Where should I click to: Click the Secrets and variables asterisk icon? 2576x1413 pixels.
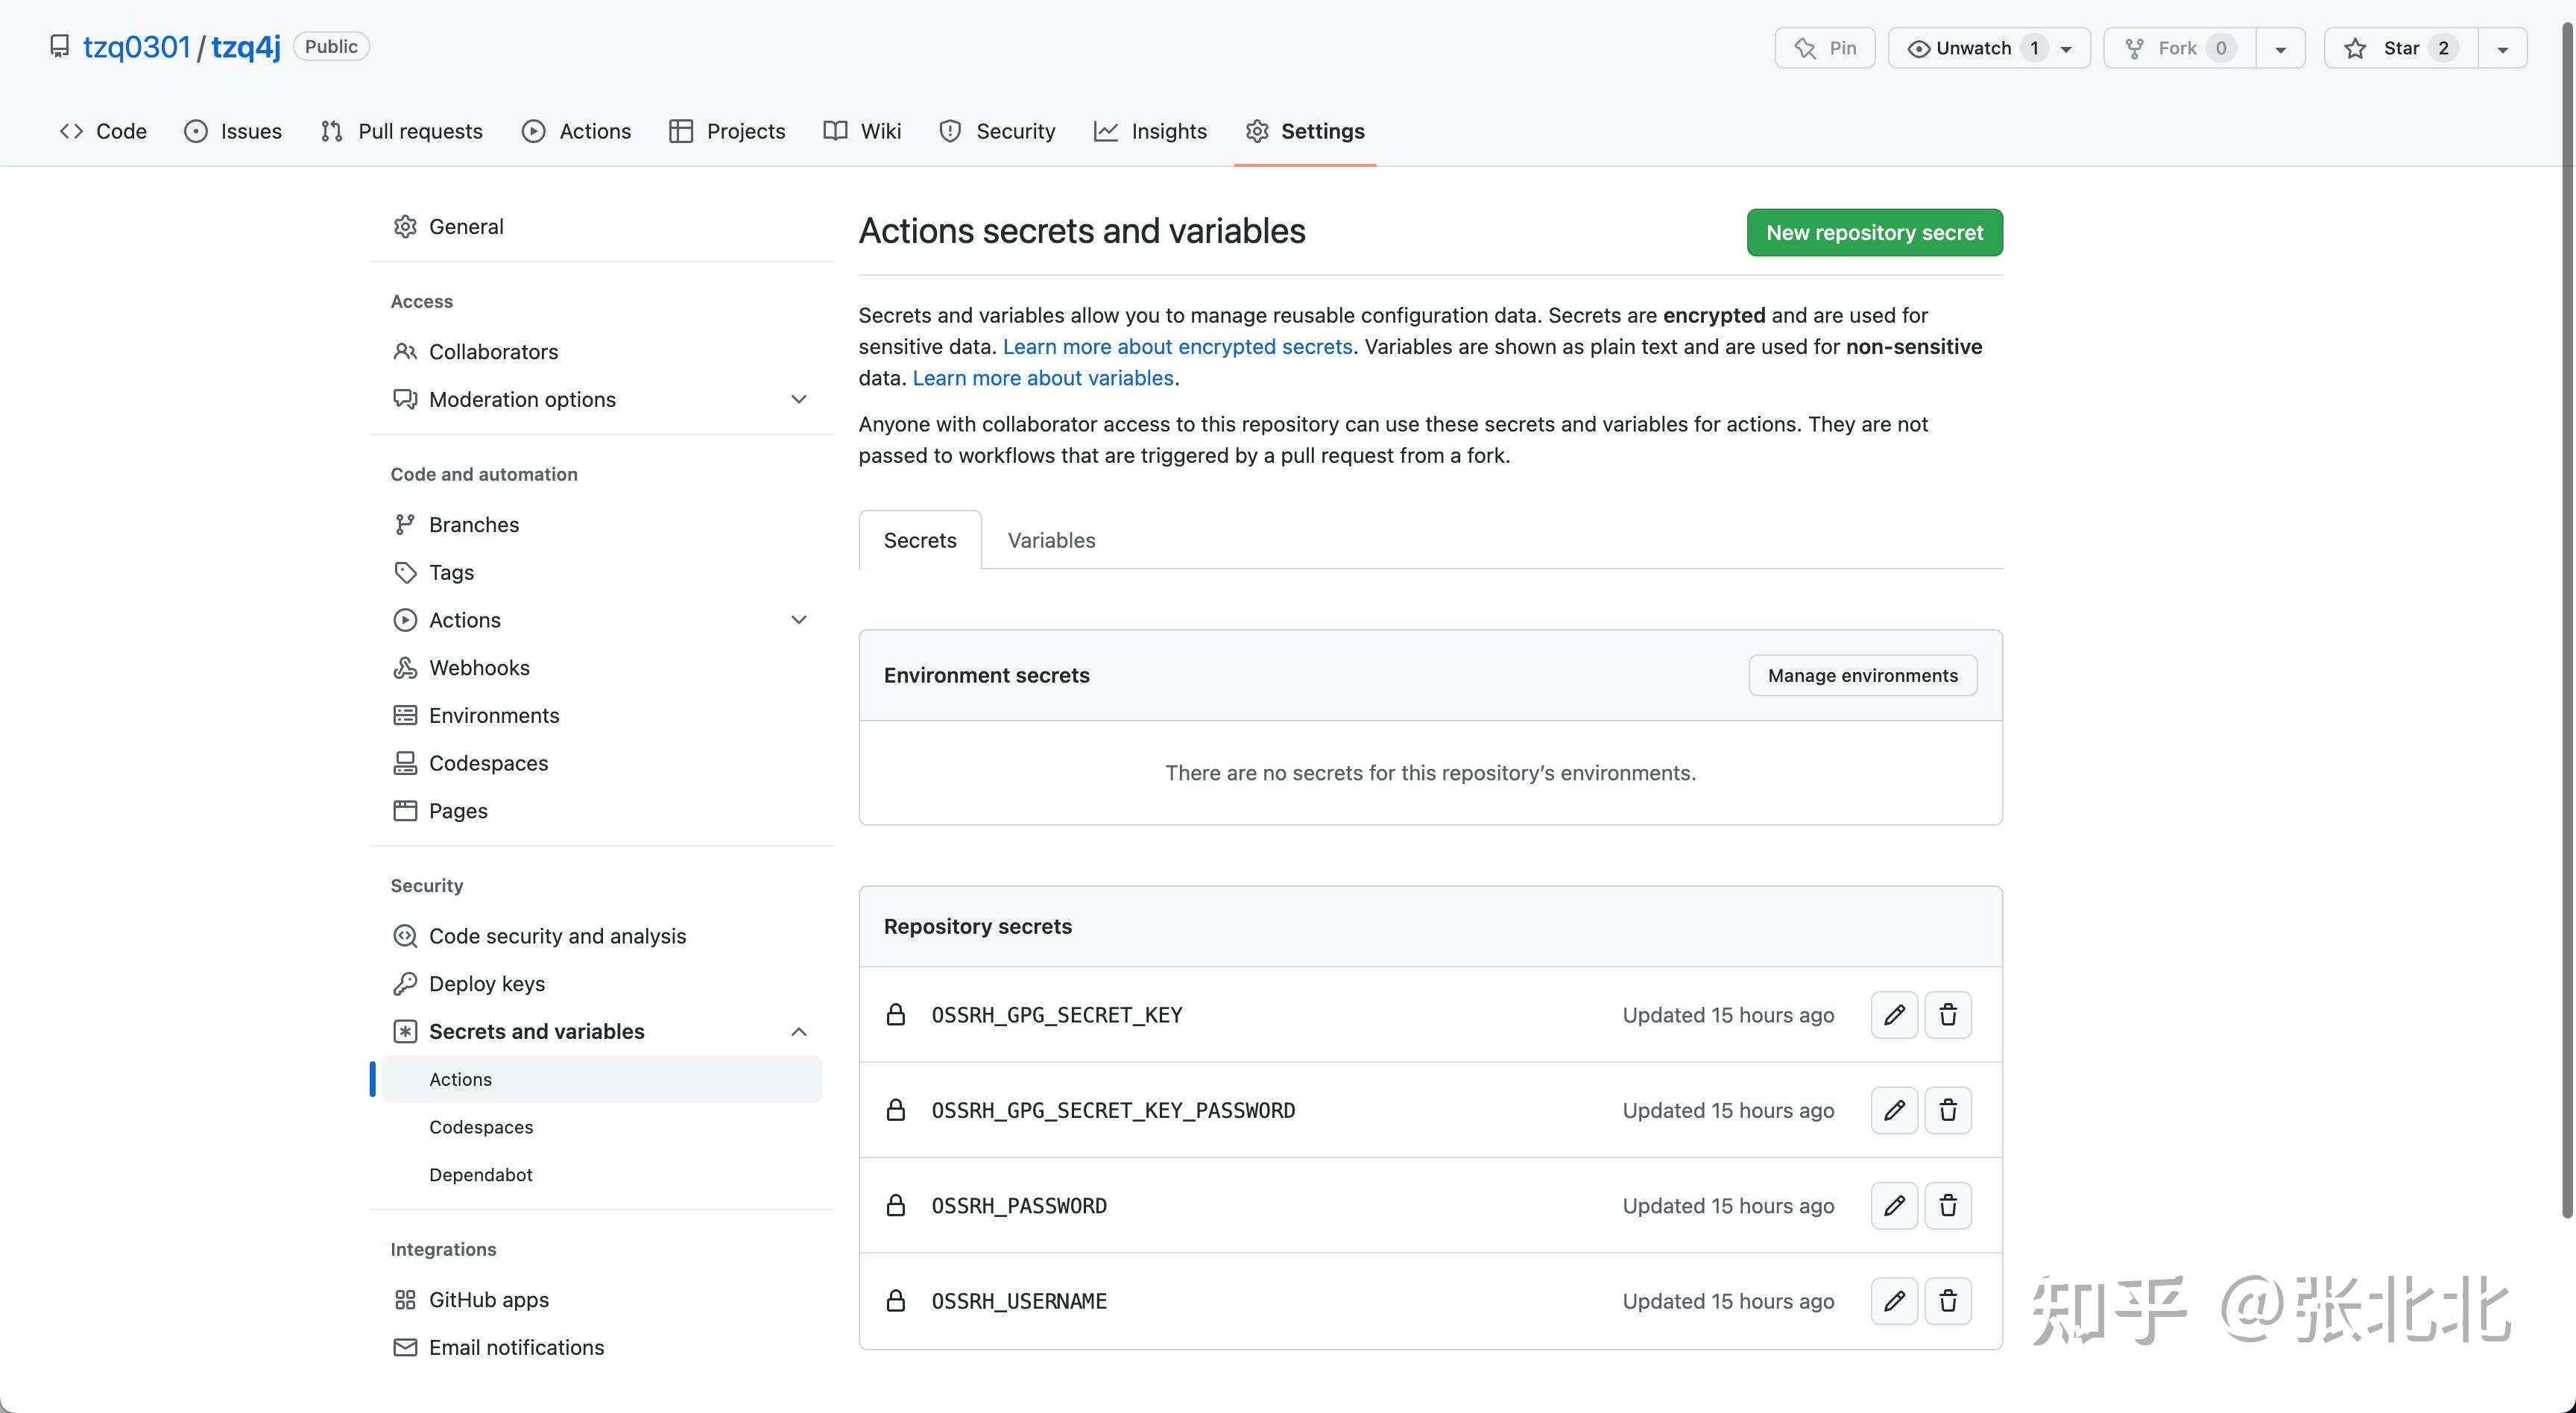405,1032
